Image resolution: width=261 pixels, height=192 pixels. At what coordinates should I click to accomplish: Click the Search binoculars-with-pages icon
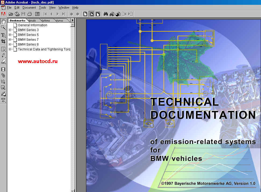(x=112, y=14)
